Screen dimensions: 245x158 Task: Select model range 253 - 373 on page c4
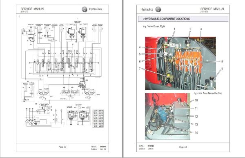(204, 12)
